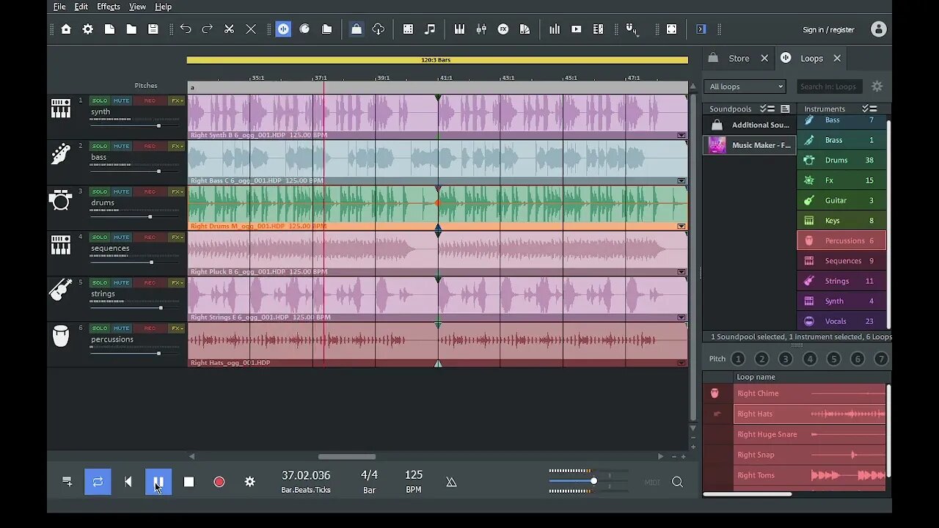Open the home start screen icon
Screen dimensions: 939x528
pyautogui.click(x=66, y=29)
